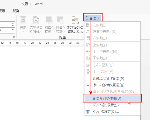Expand 文字列の折り返し wrap text dropdown

(36, 25)
